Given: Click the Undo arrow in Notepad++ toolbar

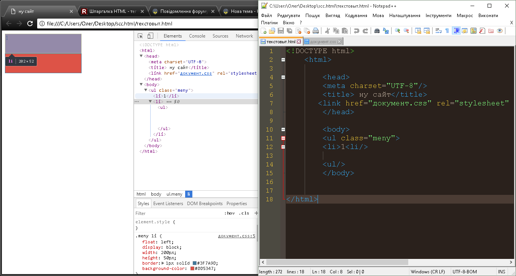Looking at the screenshot, I should (356, 31).
